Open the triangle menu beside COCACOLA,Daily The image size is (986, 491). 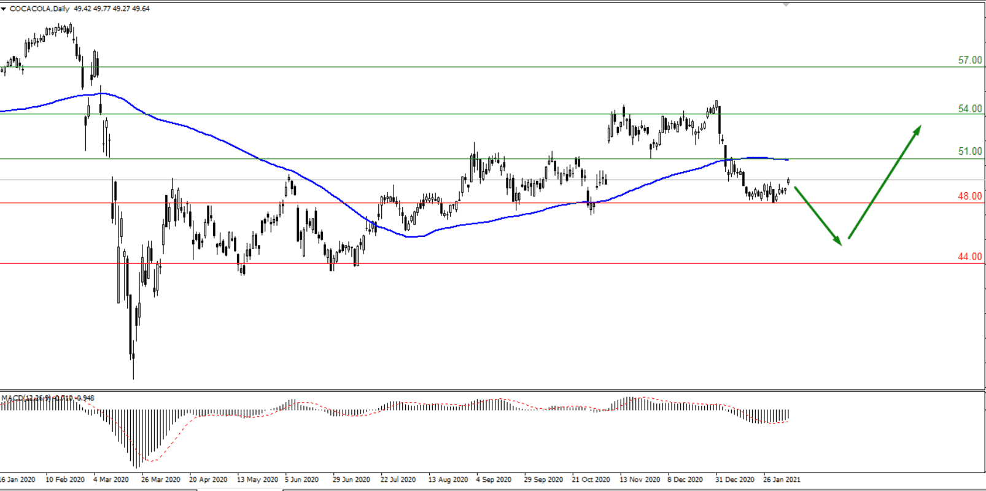point(4,9)
